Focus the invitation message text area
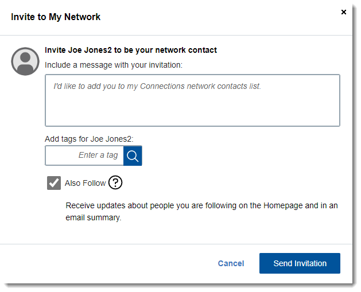The width and height of the screenshot is (361, 292). pos(192,100)
